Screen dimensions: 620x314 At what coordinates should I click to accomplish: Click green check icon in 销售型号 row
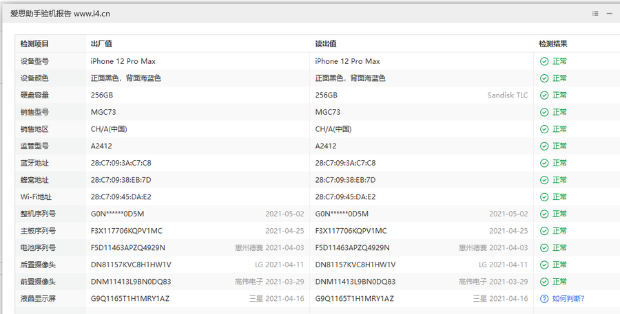pos(544,113)
